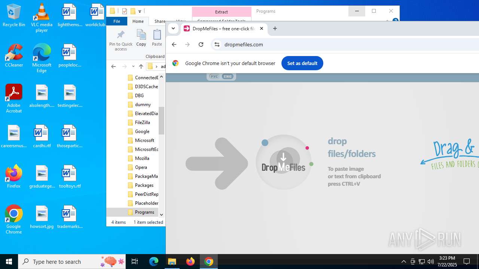Select howsort.jpg file on desktop
Image resolution: width=479 pixels, height=269 pixels.
coord(42,217)
